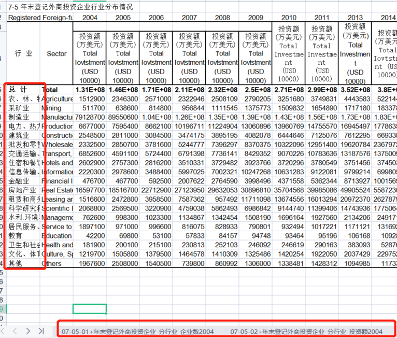Viewport: 397px width, 338px height.
Task: Select construction value 2548500
Action: [x=90, y=135]
